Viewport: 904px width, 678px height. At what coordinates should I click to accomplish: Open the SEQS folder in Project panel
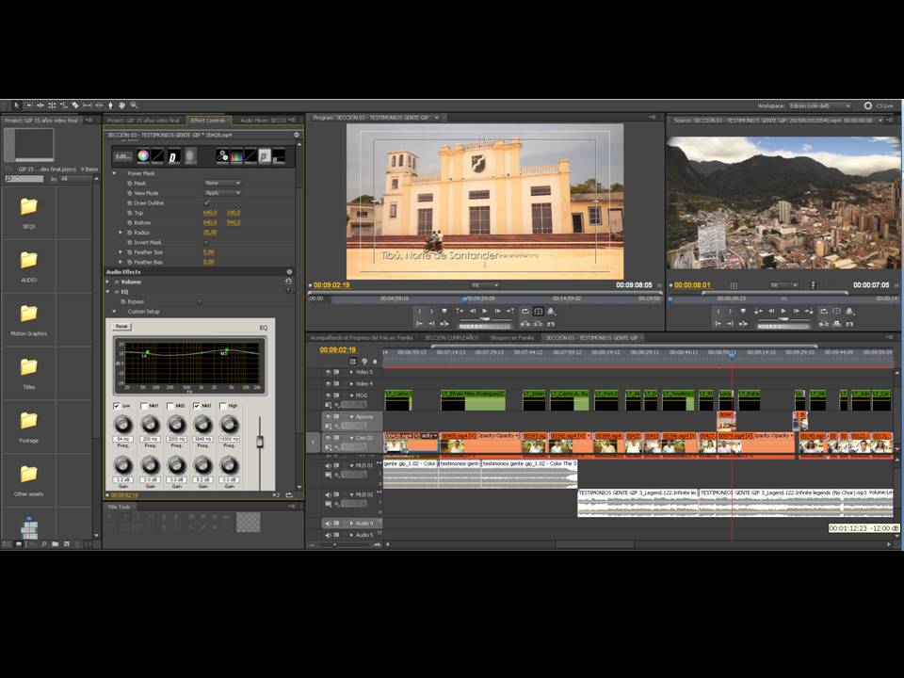coord(28,207)
